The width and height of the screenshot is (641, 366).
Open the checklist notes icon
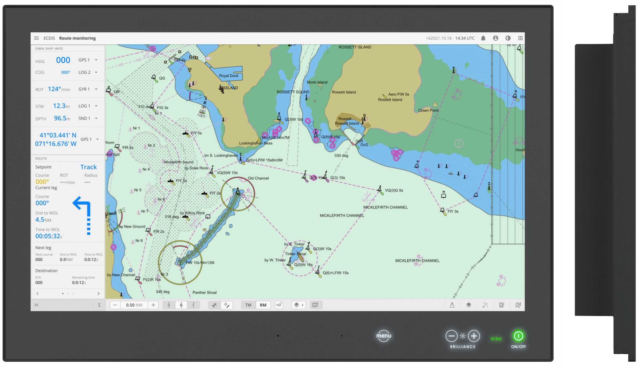(502, 305)
